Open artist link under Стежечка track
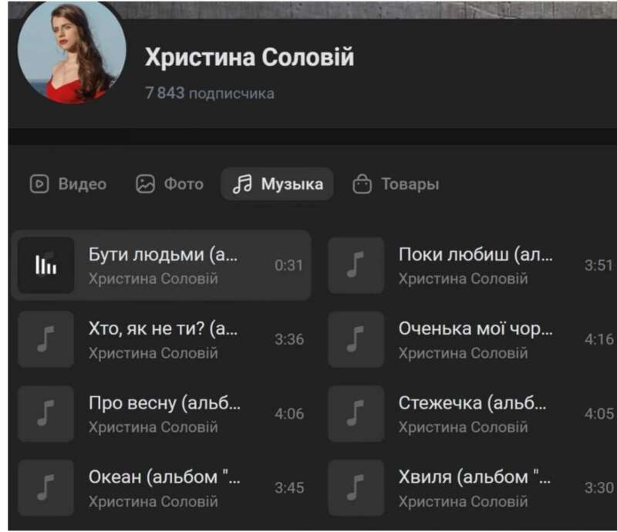The image size is (617, 532). click(x=464, y=427)
